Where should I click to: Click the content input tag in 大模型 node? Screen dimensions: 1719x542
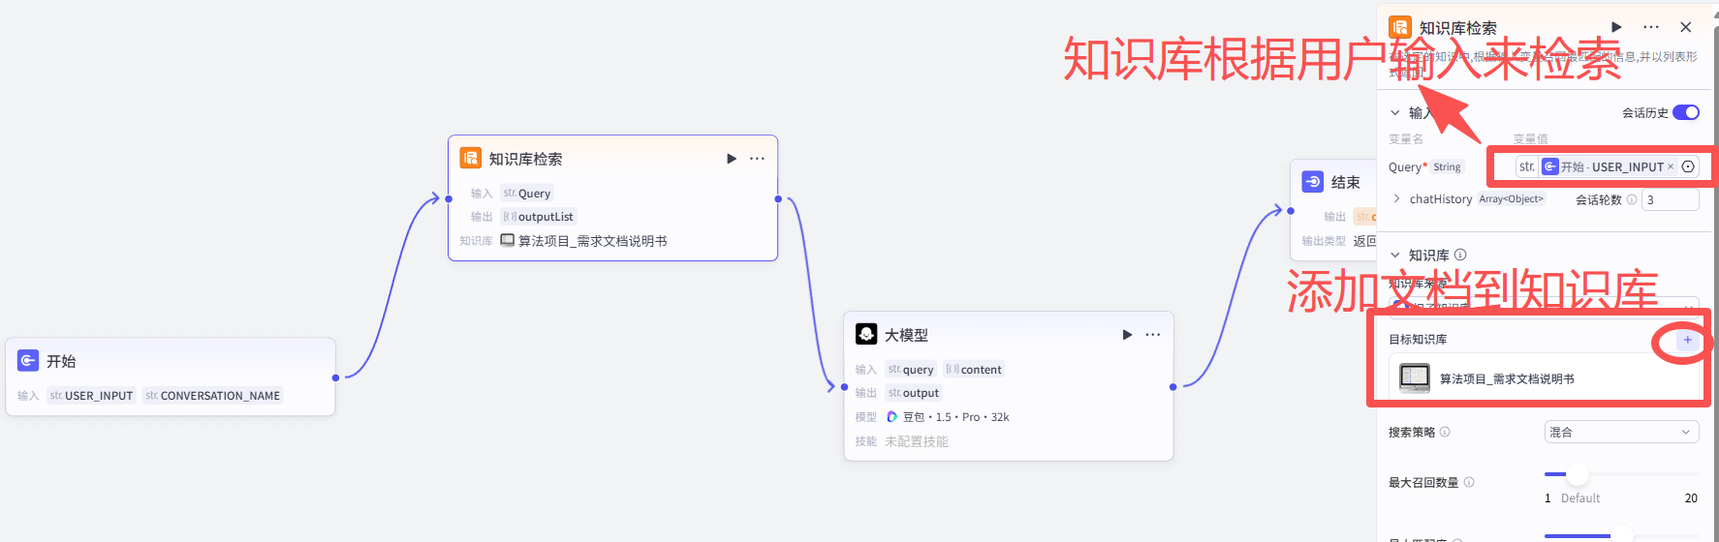pos(974,370)
